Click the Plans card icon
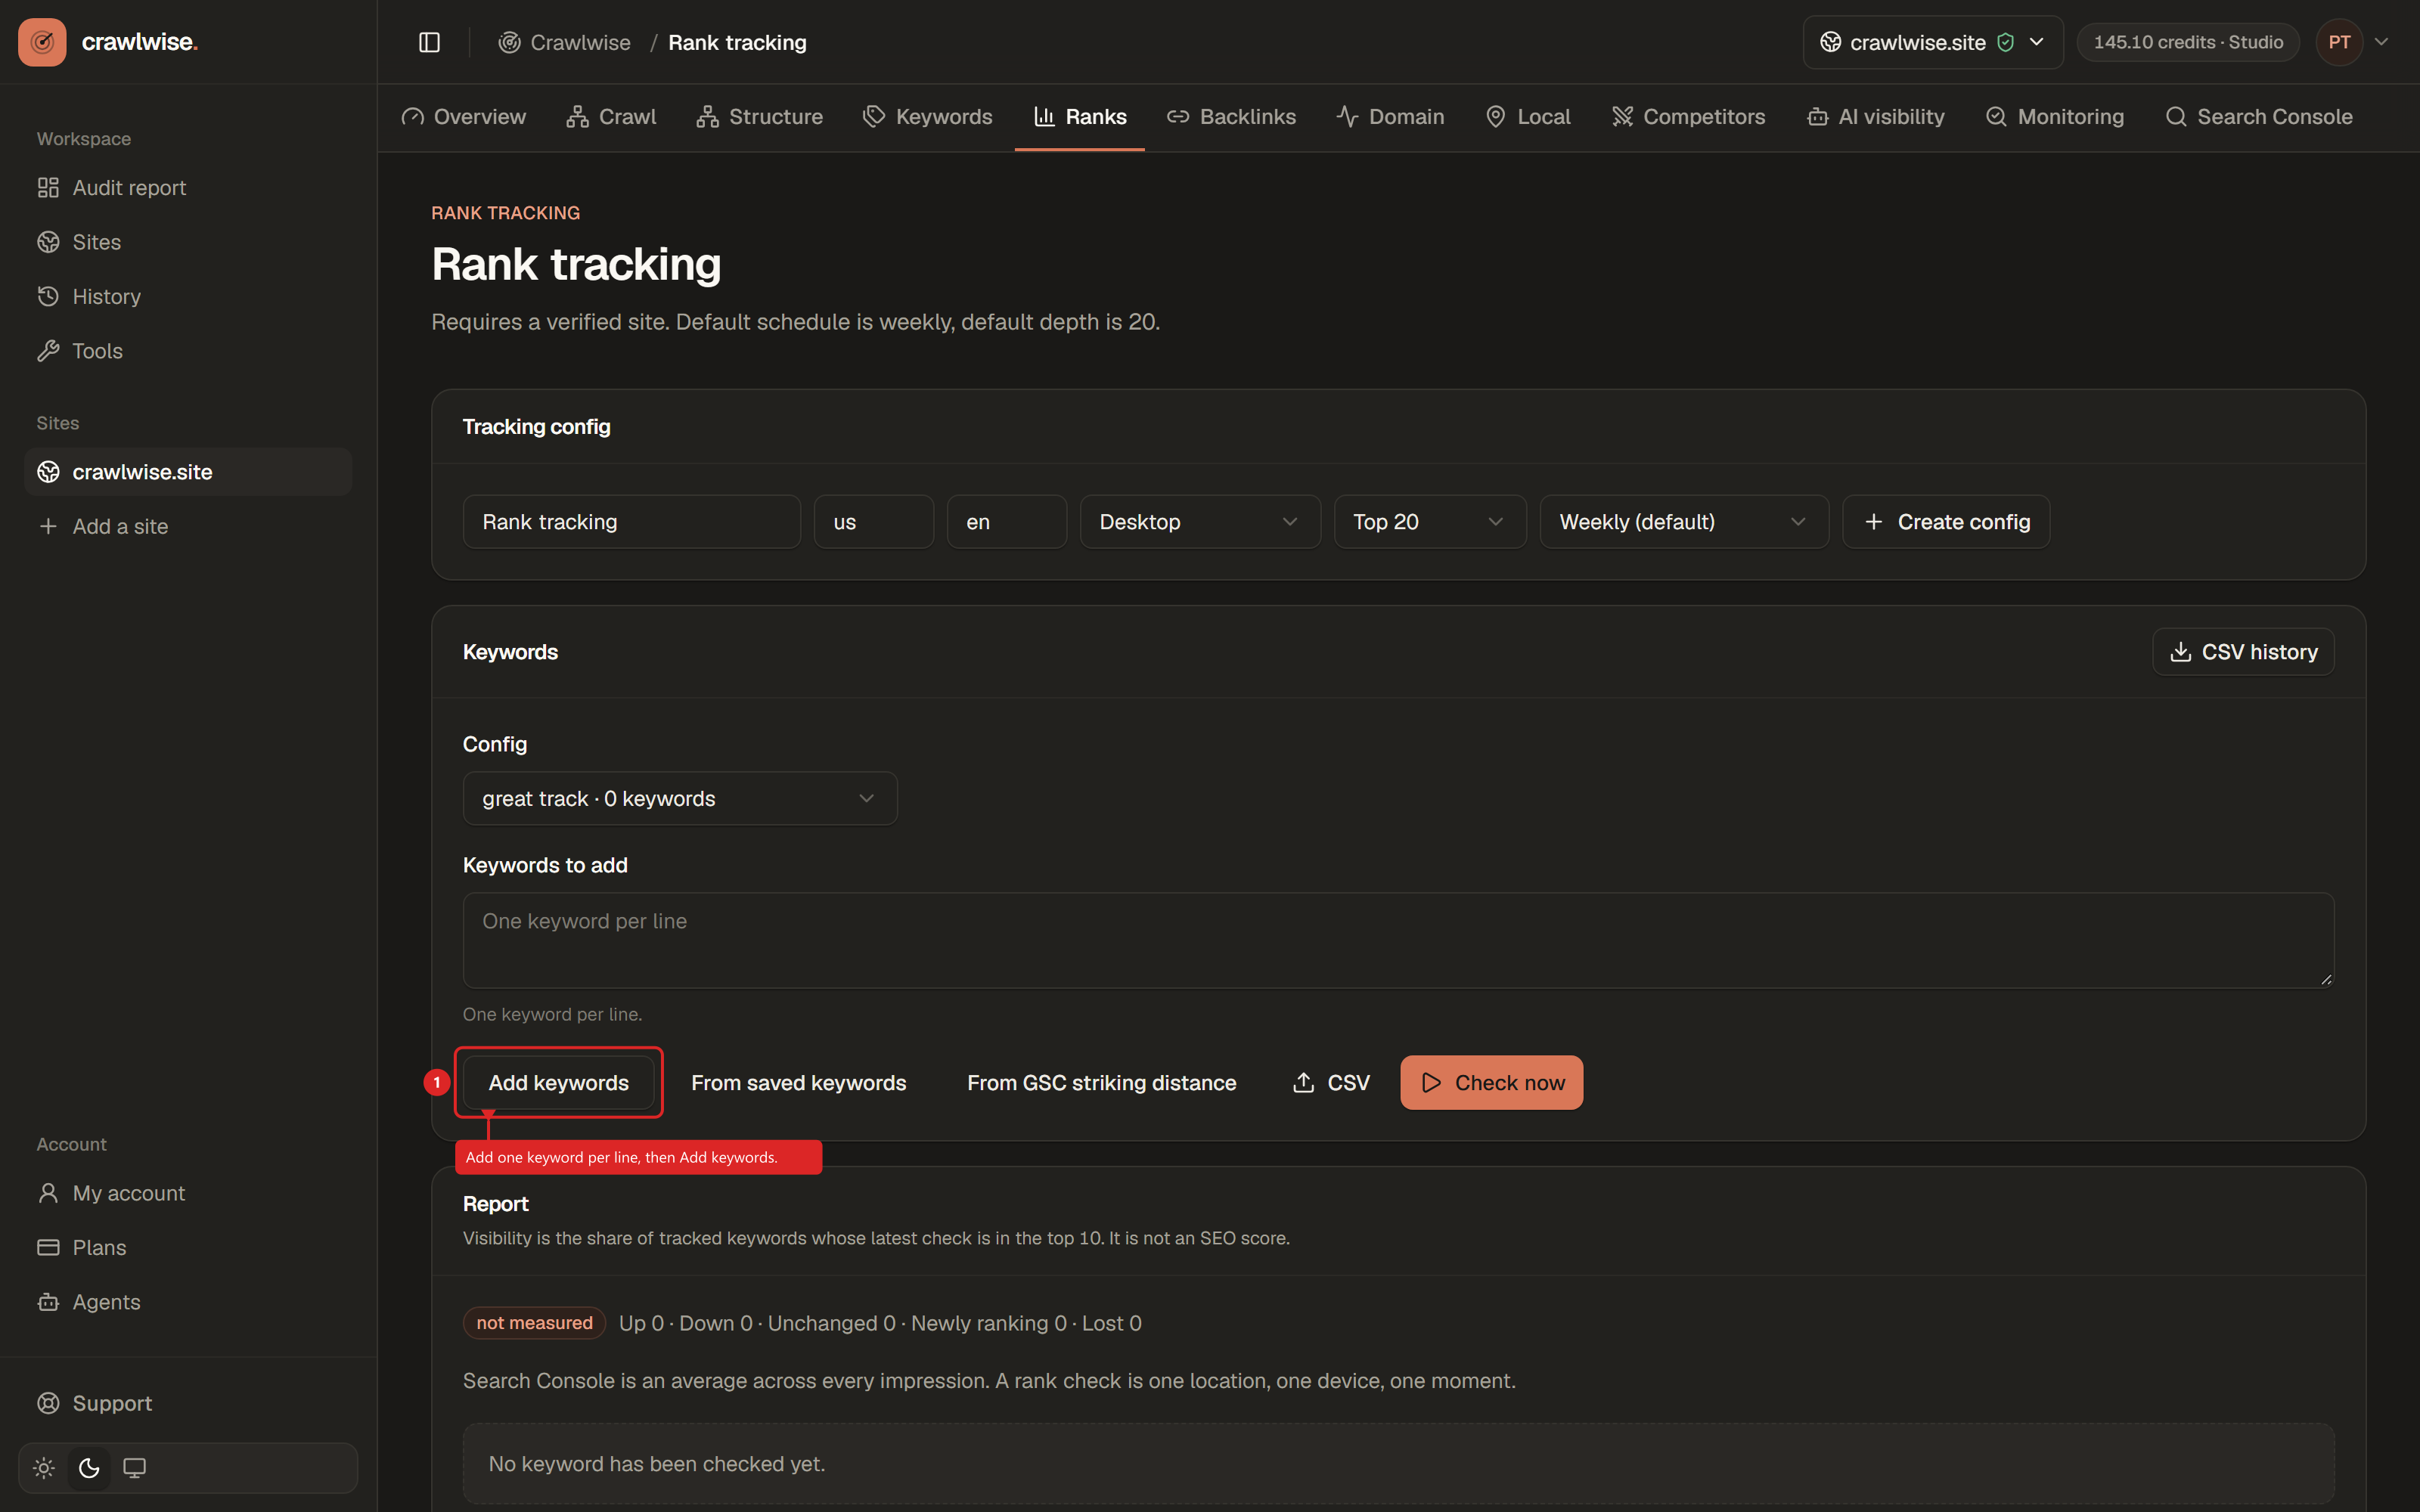 pyautogui.click(x=48, y=1247)
